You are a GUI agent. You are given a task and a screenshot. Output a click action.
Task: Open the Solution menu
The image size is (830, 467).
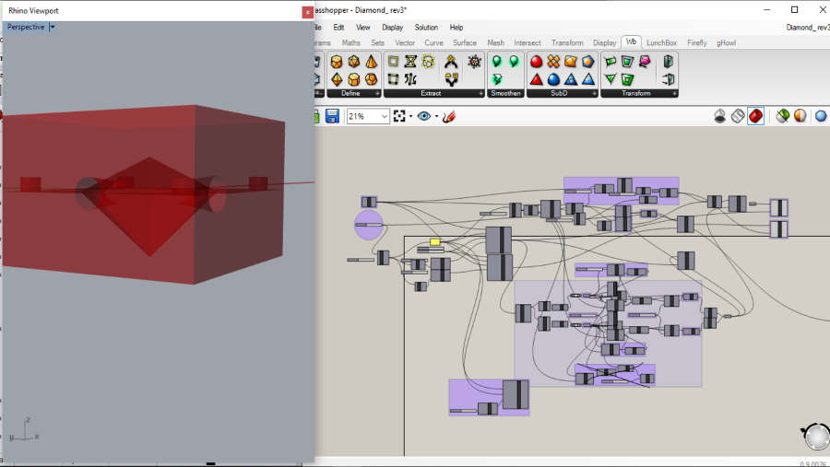(x=426, y=28)
